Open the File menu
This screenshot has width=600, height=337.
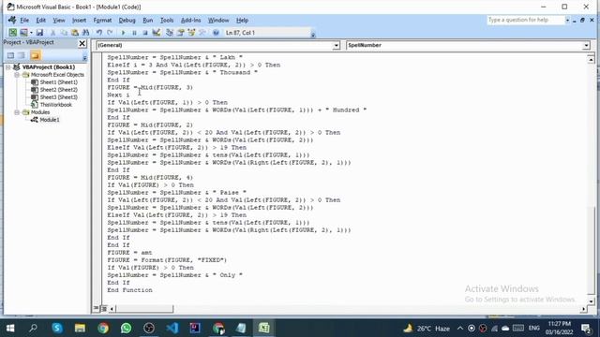24,21
